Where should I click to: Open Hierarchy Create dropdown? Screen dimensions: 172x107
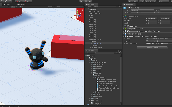(89, 7)
